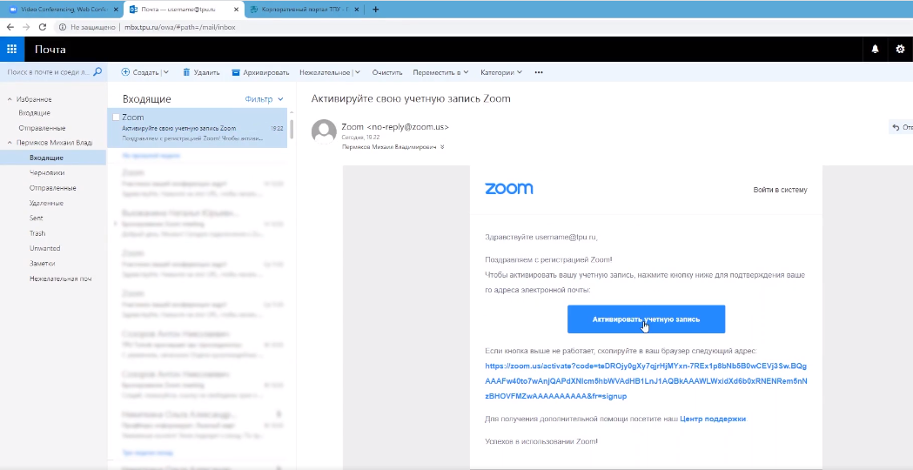Open the Категории dropdown
Screen dimensions: 913x470
tap(501, 72)
